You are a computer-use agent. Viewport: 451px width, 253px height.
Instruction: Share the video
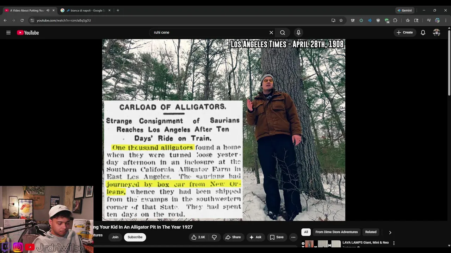233,237
